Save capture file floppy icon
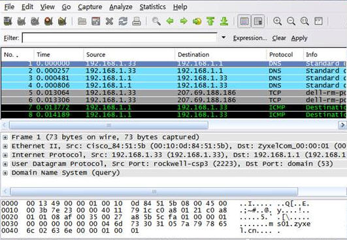This screenshot has width=347, height=240. coord(96,22)
